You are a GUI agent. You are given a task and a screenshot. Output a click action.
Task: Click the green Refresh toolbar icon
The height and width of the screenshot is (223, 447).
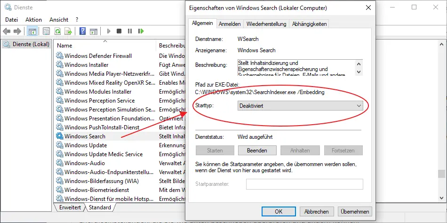click(x=57, y=31)
